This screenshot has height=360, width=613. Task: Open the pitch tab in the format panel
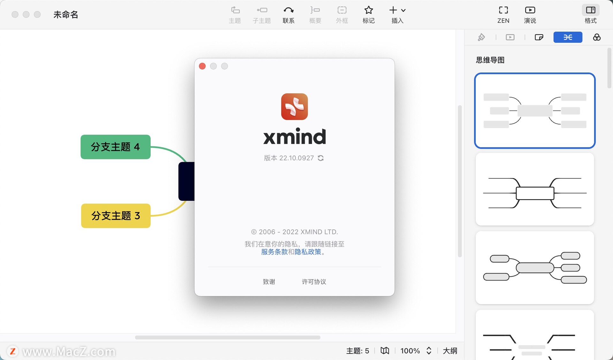pos(510,37)
